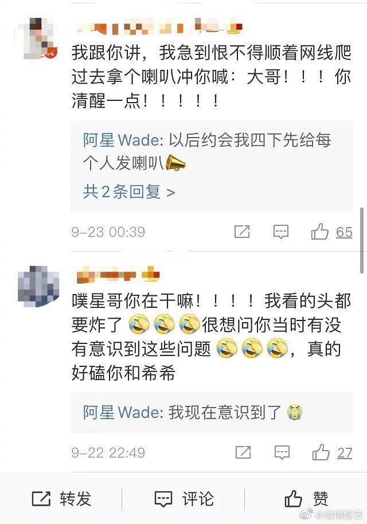
Task: Like the comment with 27 likes
Action: pos(321,452)
